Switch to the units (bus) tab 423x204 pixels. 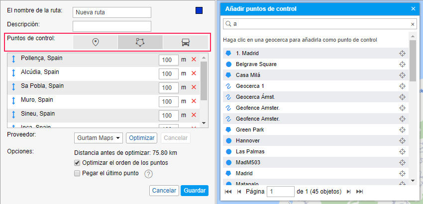click(185, 42)
